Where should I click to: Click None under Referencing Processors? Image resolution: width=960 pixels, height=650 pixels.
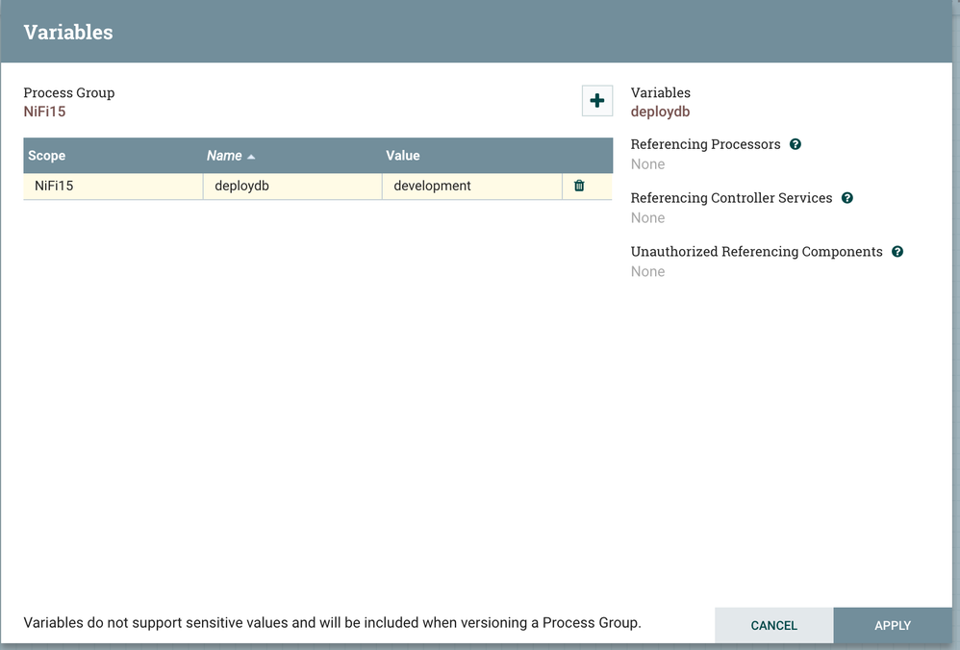[646, 163]
